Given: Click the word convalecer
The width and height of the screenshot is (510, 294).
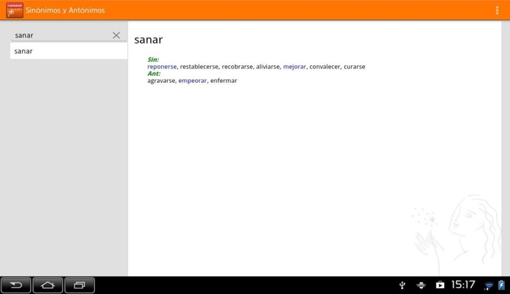Looking at the screenshot, I should [325, 66].
